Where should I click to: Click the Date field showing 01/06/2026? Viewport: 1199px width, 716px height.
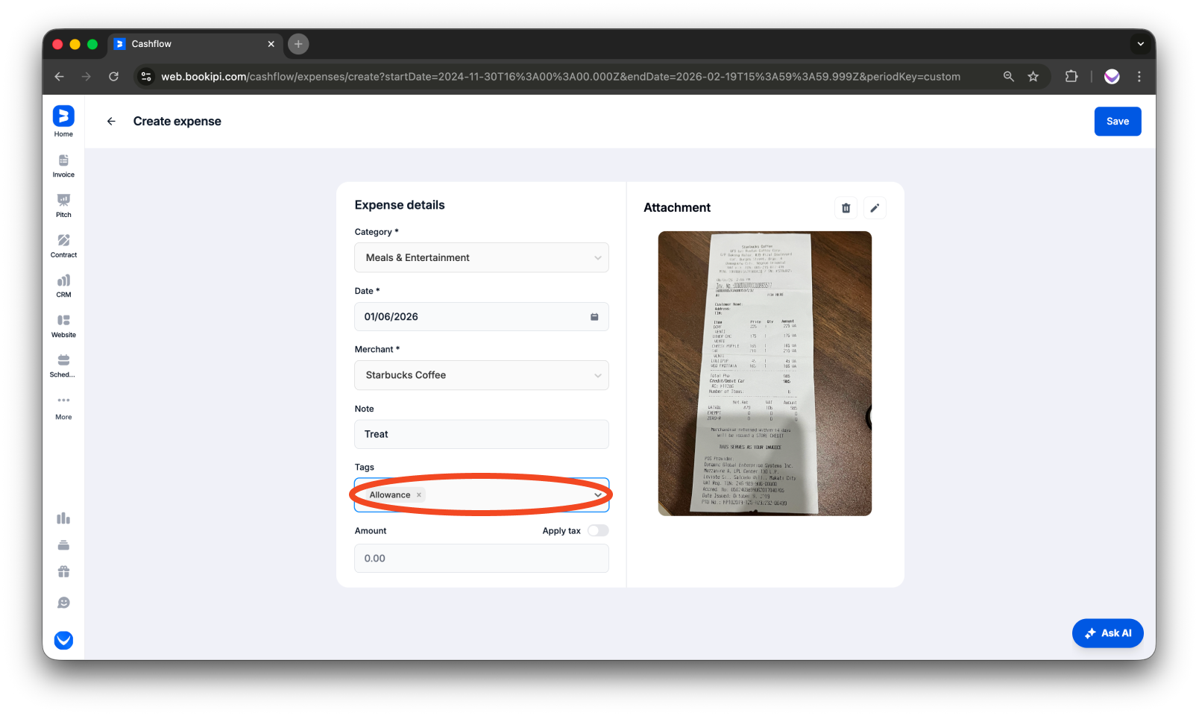482,317
